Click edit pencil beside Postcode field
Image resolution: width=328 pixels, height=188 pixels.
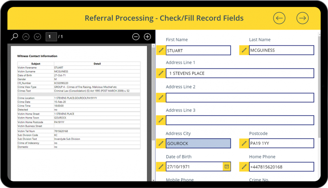[244, 143]
